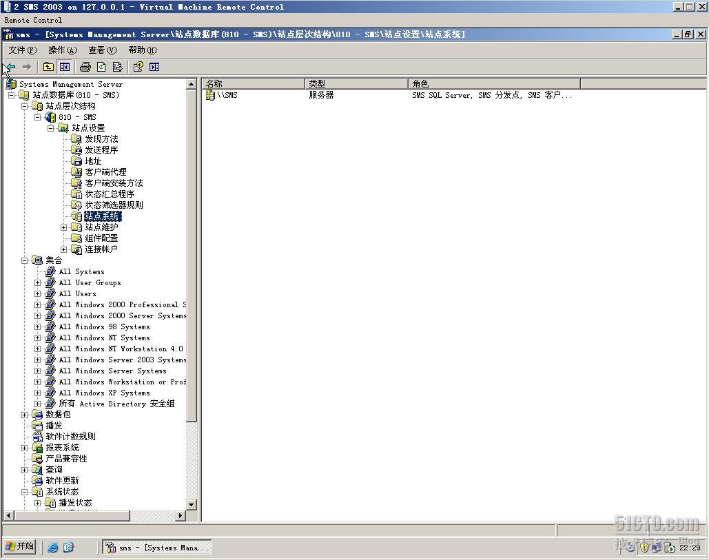
Task: Sort by the 角色 column header
Action: pyautogui.click(x=494, y=83)
